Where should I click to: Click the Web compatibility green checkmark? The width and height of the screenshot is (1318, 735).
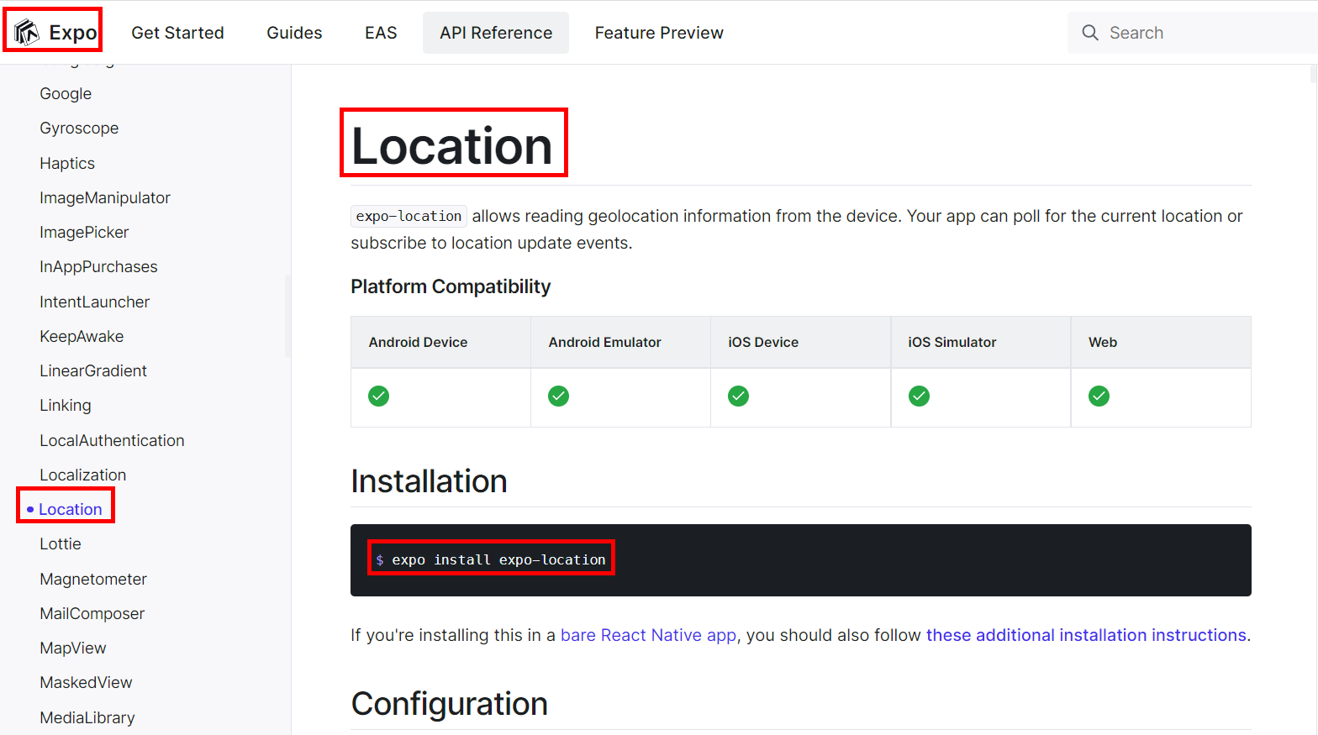(1099, 396)
